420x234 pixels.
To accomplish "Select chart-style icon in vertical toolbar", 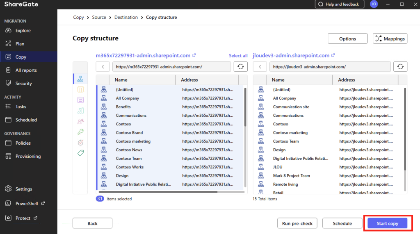I will (80, 111).
